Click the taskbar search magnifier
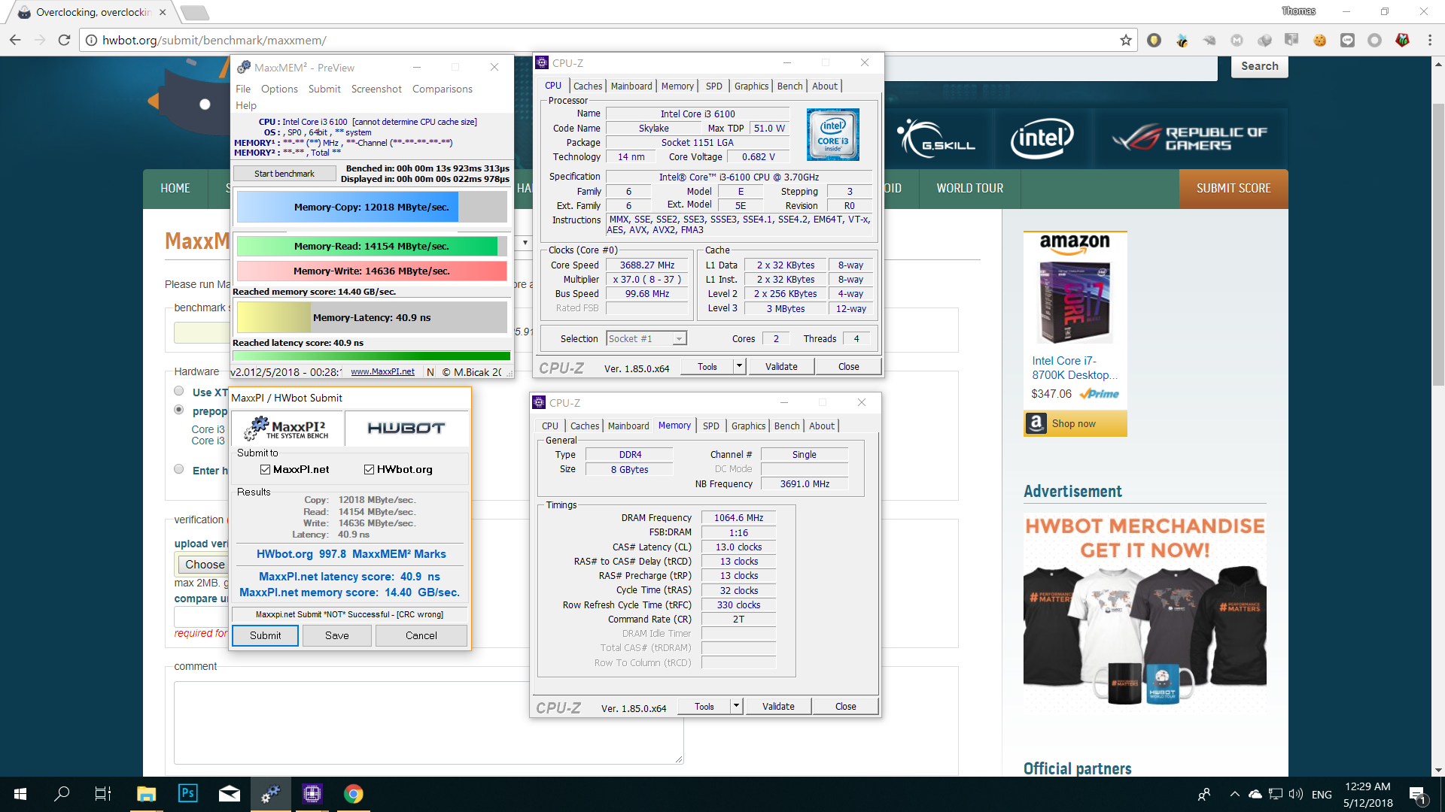 click(62, 794)
